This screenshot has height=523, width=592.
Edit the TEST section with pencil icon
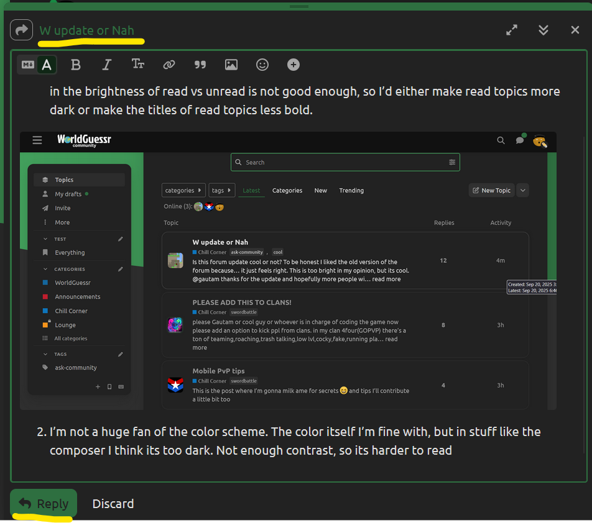pos(121,239)
